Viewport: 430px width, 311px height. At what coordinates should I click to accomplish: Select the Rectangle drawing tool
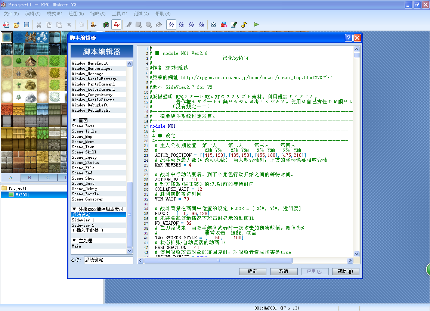[139, 25]
